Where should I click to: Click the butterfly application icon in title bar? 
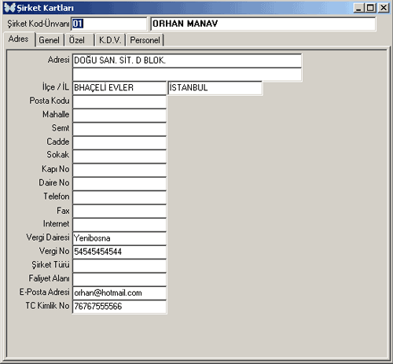pos(10,8)
